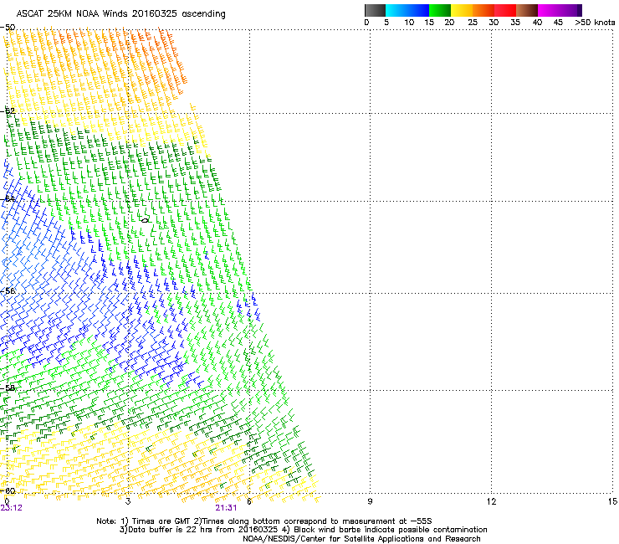Select the red 30-35 knots color band
619x544 pixels.
click(505, 10)
